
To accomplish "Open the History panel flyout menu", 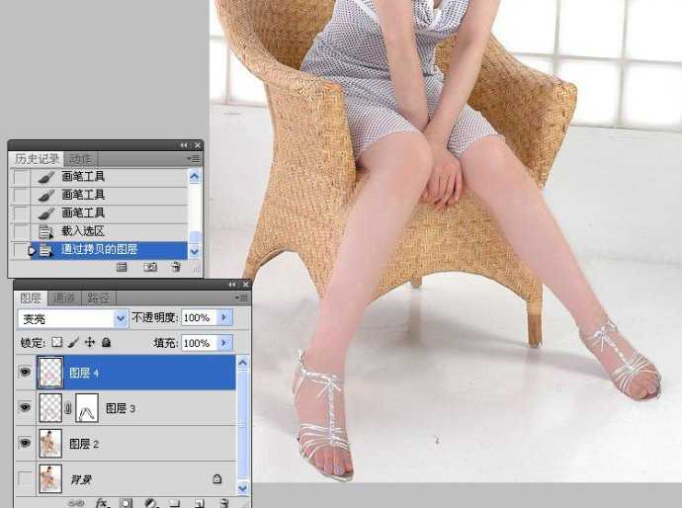I will point(194,159).
